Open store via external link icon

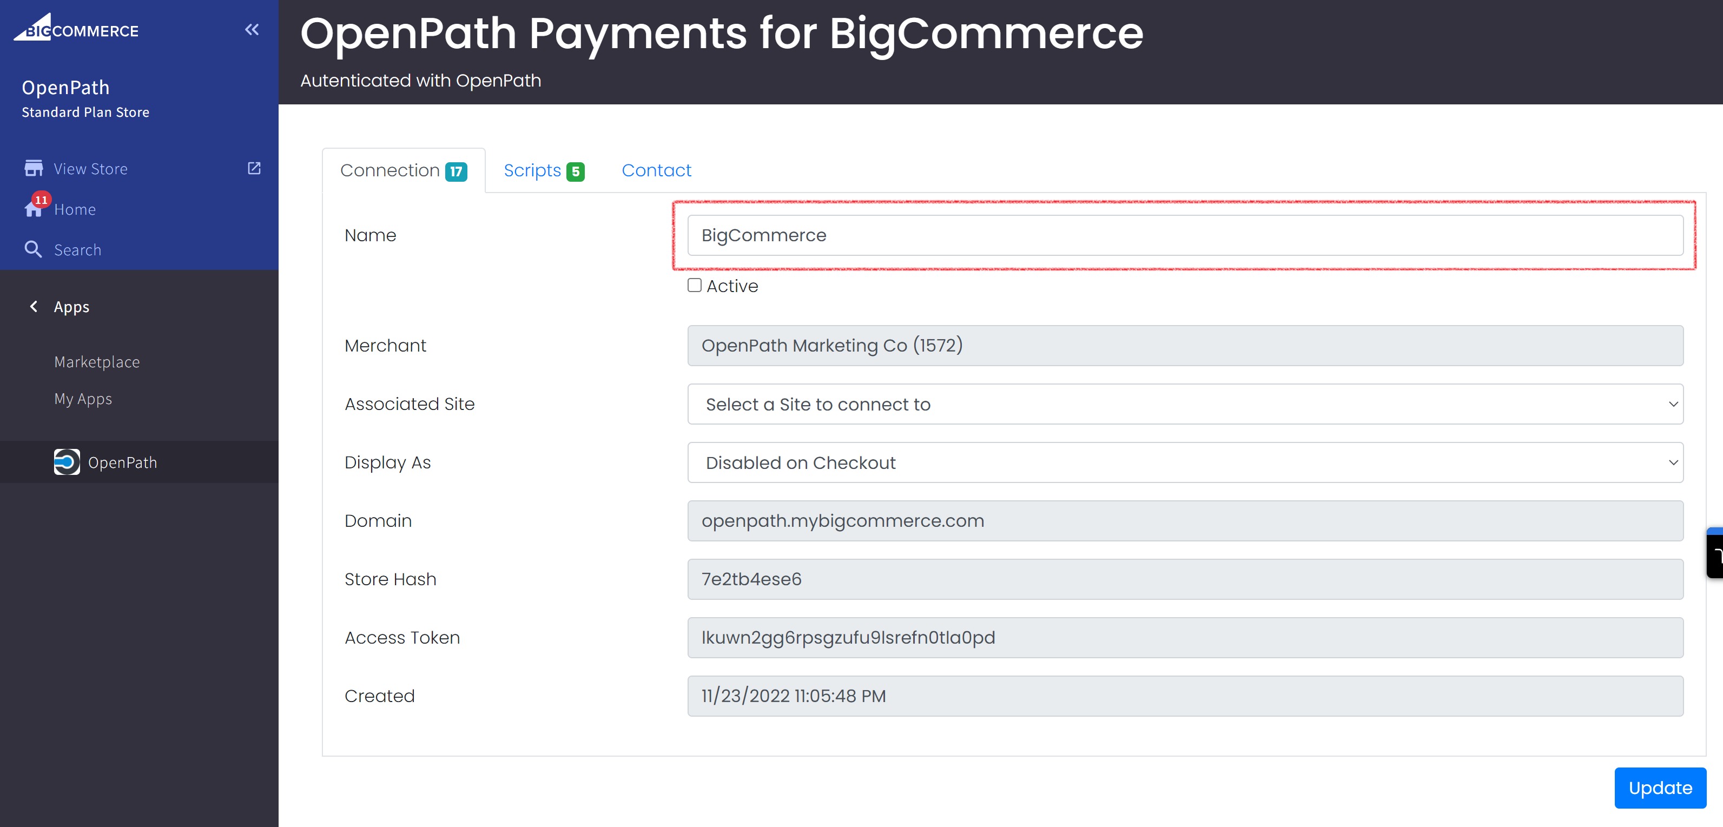click(x=254, y=168)
